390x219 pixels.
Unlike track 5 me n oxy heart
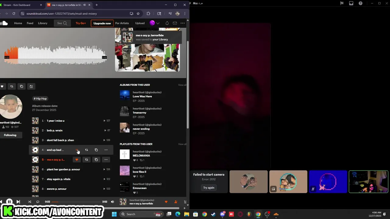[x=77, y=160]
